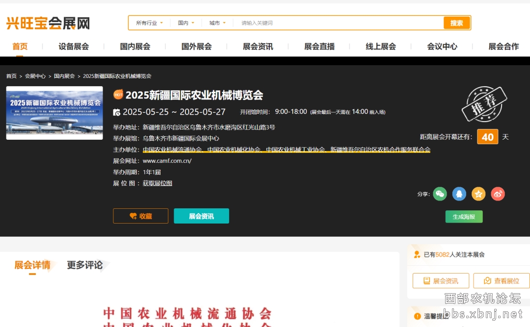The image size is (530, 327).
Task: Click the 40 days countdown number
Action: click(x=487, y=137)
